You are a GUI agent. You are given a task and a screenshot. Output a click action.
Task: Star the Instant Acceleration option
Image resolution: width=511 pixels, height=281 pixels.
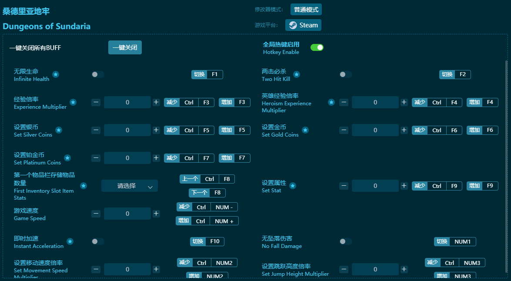click(x=70, y=241)
